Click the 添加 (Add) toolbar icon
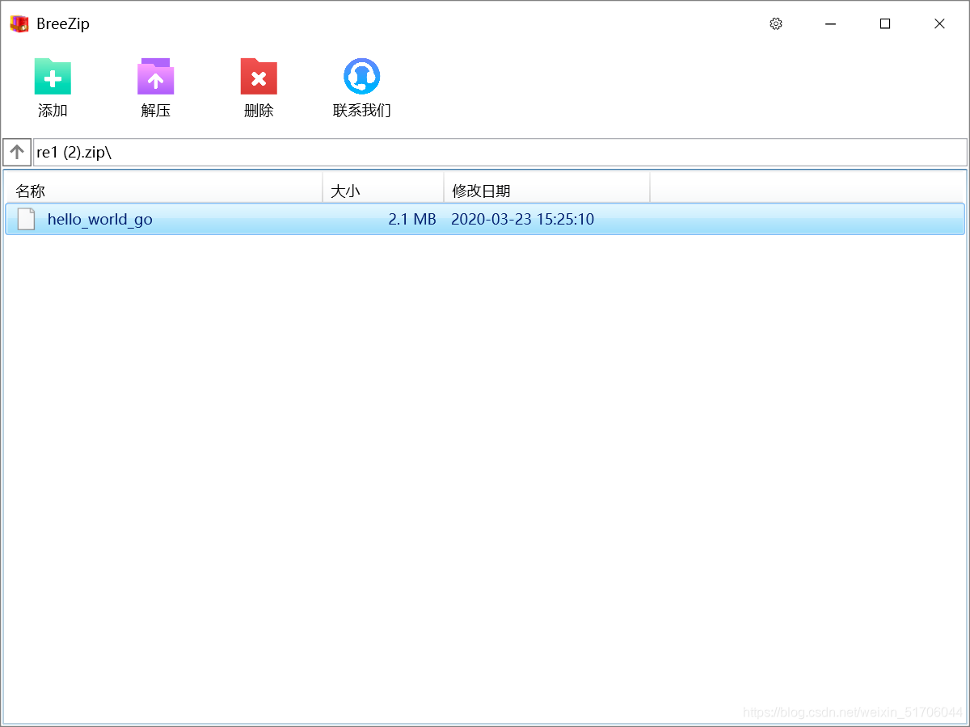The width and height of the screenshot is (970, 727). click(x=53, y=77)
